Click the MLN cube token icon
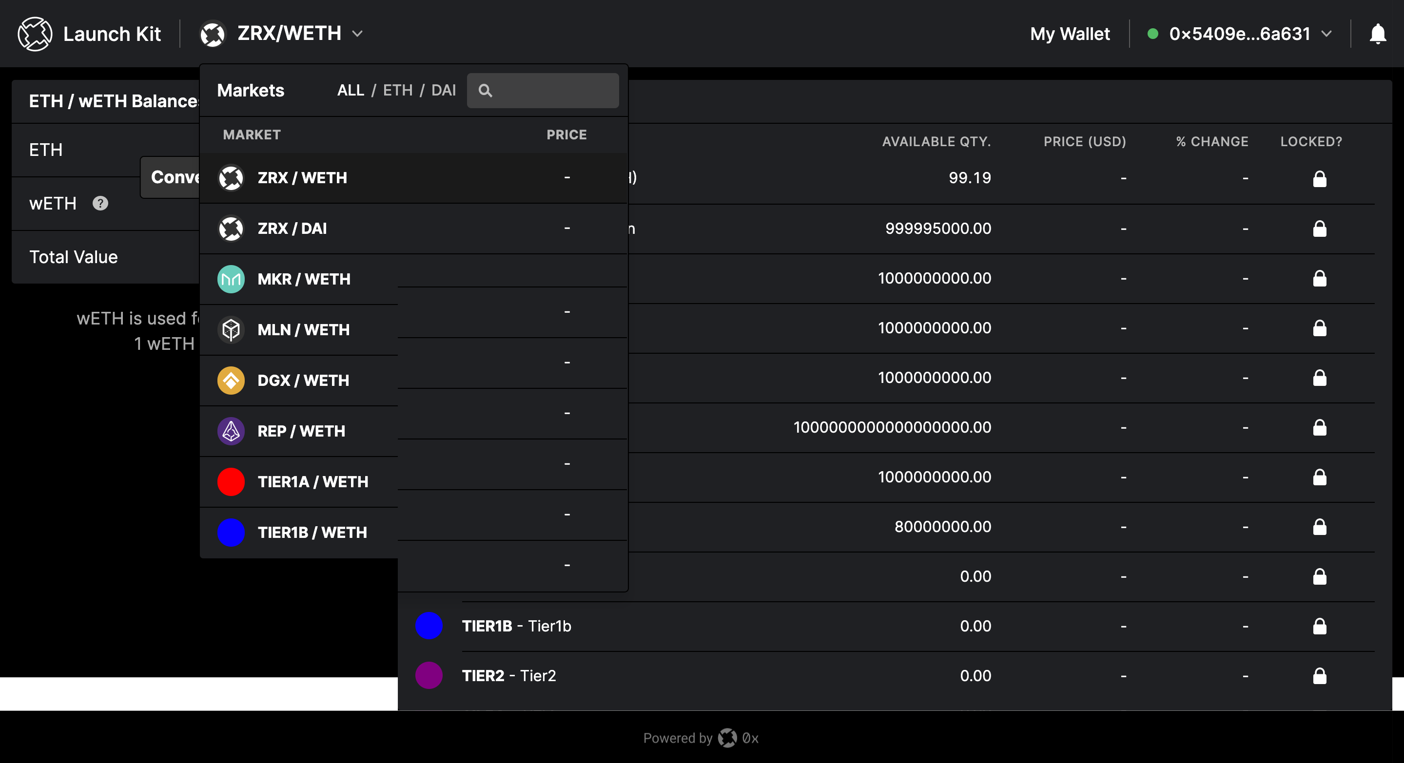This screenshot has height=763, width=1404. pos(231,329)
